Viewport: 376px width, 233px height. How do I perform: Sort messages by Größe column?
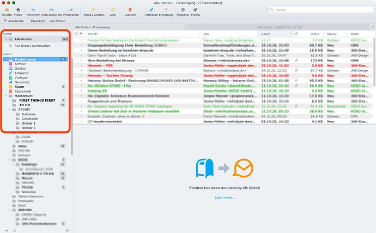click(311, 34)
